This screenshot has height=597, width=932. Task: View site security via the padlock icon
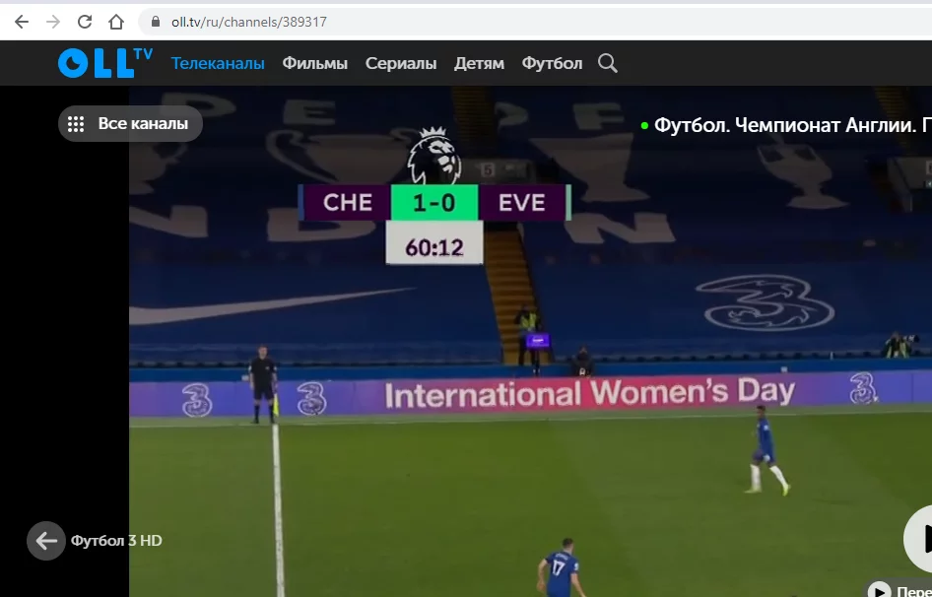coord(156,22)
